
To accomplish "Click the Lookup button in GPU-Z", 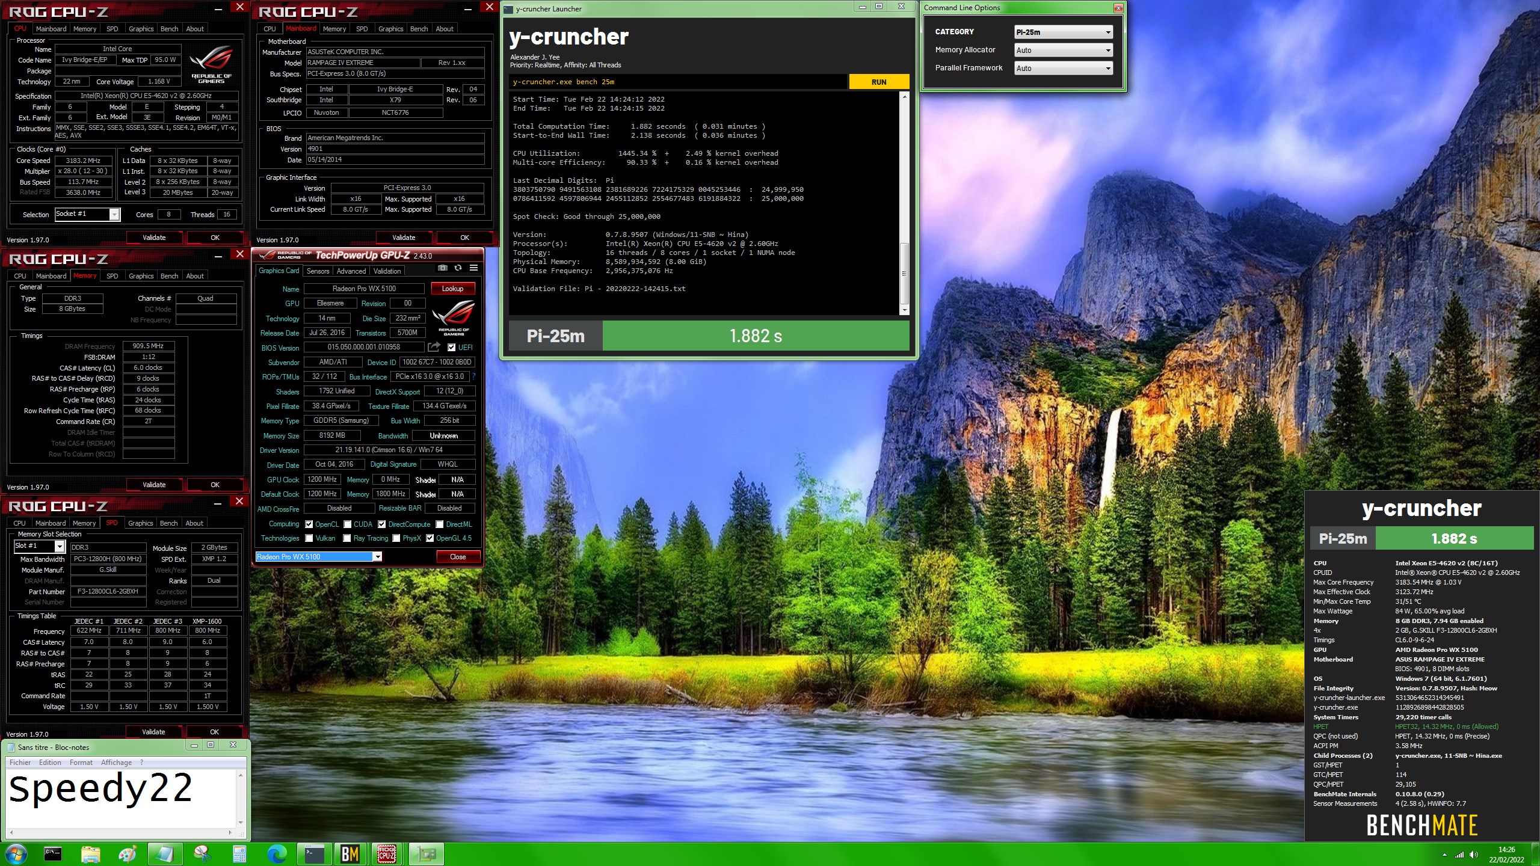I will 452,289.
